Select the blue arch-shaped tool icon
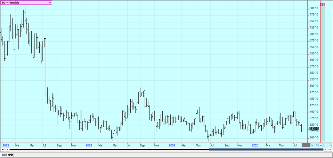The width and height of the screenshot is (333, 158). coord(317,145)
